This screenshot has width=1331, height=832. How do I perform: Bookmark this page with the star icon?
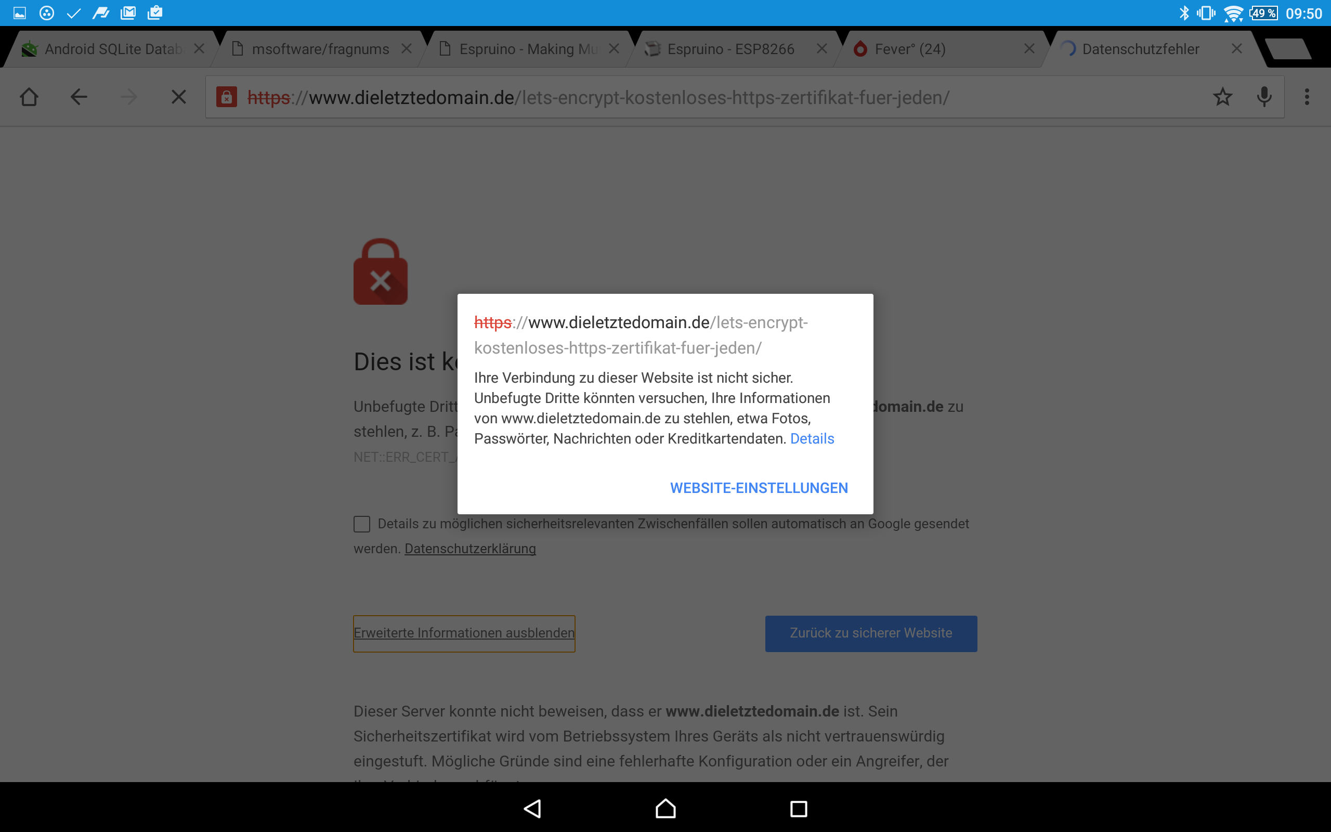pyautogui.click(x=1222, y=97)
